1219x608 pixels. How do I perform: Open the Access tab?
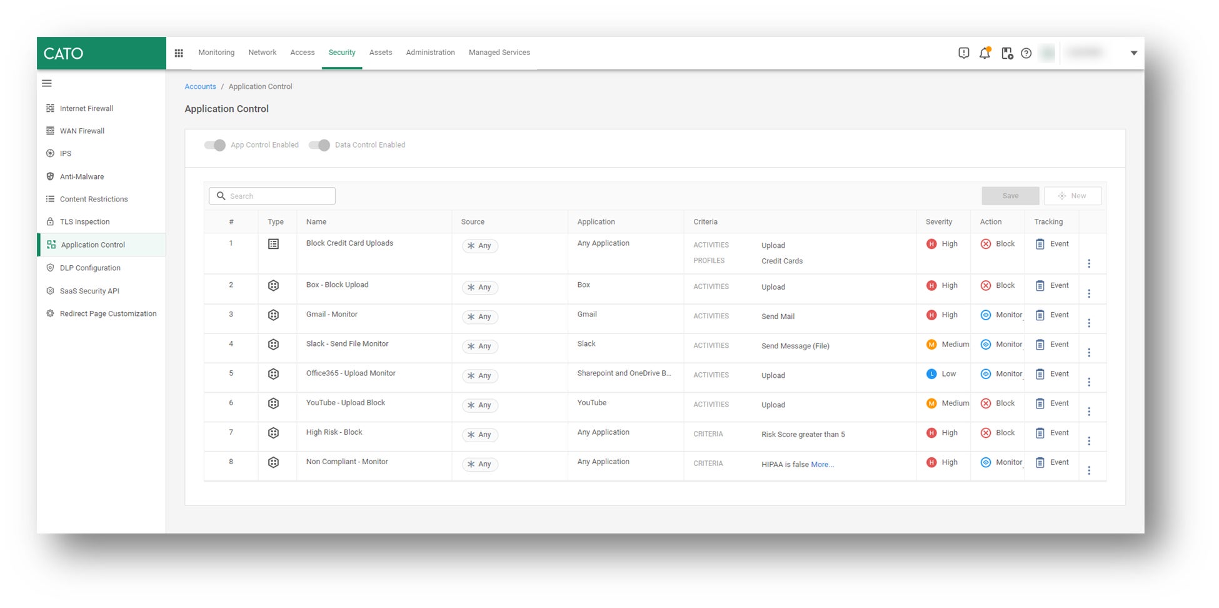[303, 53]
